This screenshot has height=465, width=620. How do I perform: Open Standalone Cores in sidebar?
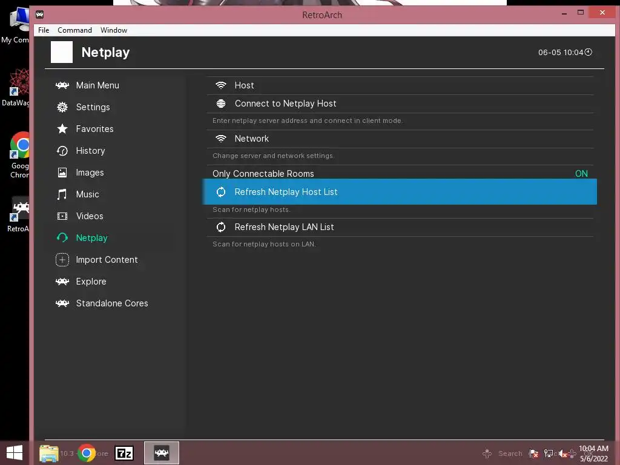[x=112, y=303]
